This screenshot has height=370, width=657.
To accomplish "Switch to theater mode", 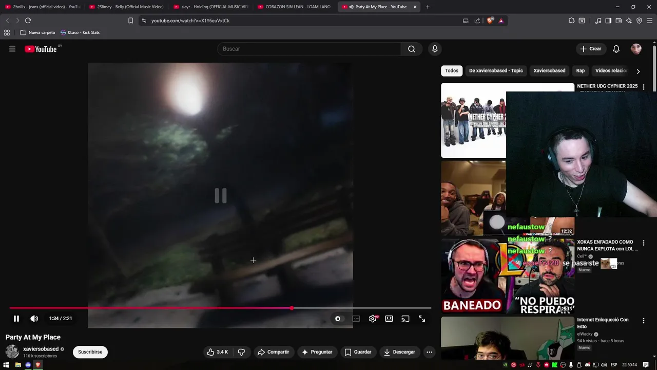I will [389, 319].
